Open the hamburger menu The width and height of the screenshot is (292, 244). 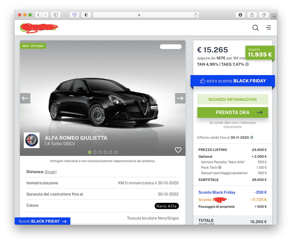[268, 28]
